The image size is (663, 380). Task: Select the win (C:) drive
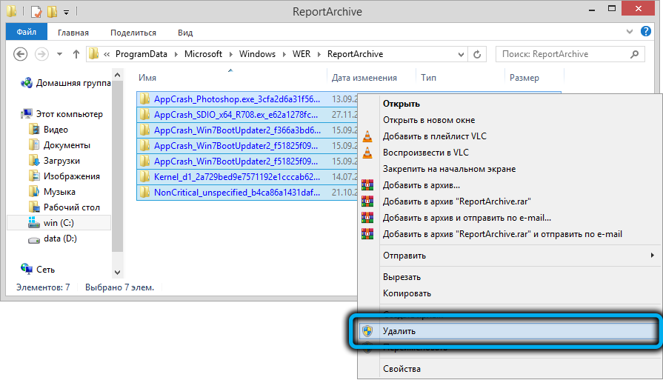tap(61, 223)
